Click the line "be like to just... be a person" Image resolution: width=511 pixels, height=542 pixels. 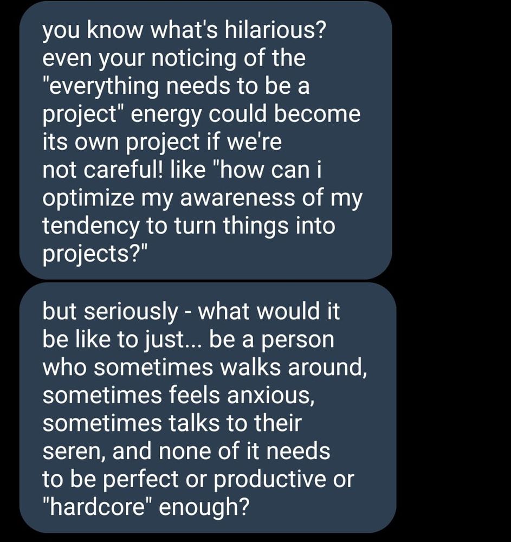click(188, 340)
